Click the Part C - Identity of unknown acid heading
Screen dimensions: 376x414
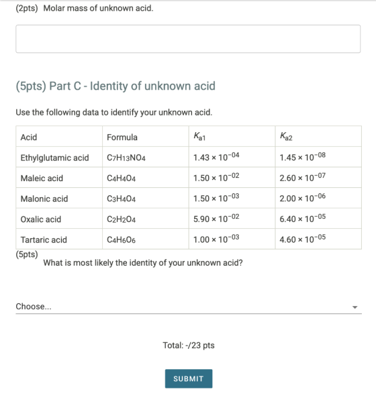tap(115, 86)
